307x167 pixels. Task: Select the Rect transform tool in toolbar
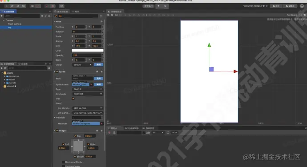(x=23, y=6)
